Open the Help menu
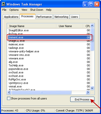101x114 pixels. point(49,10)
